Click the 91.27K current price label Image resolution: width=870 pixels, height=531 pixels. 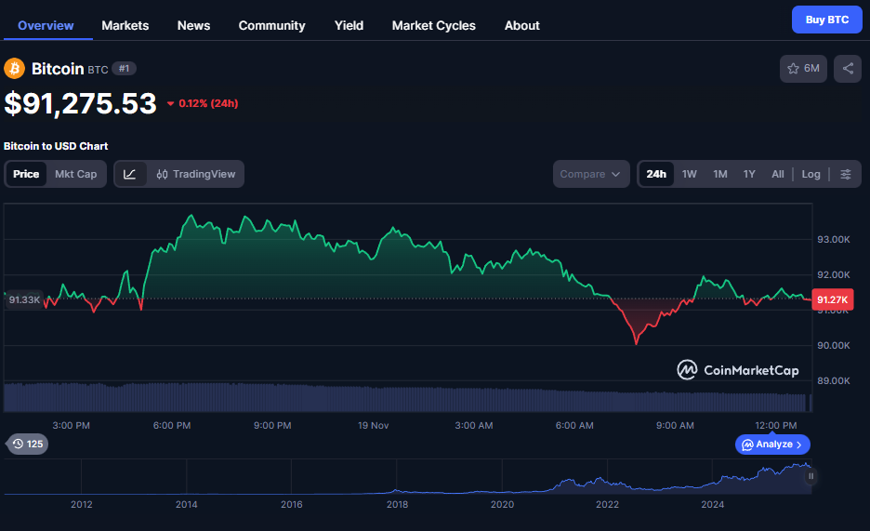pos(832,299)
